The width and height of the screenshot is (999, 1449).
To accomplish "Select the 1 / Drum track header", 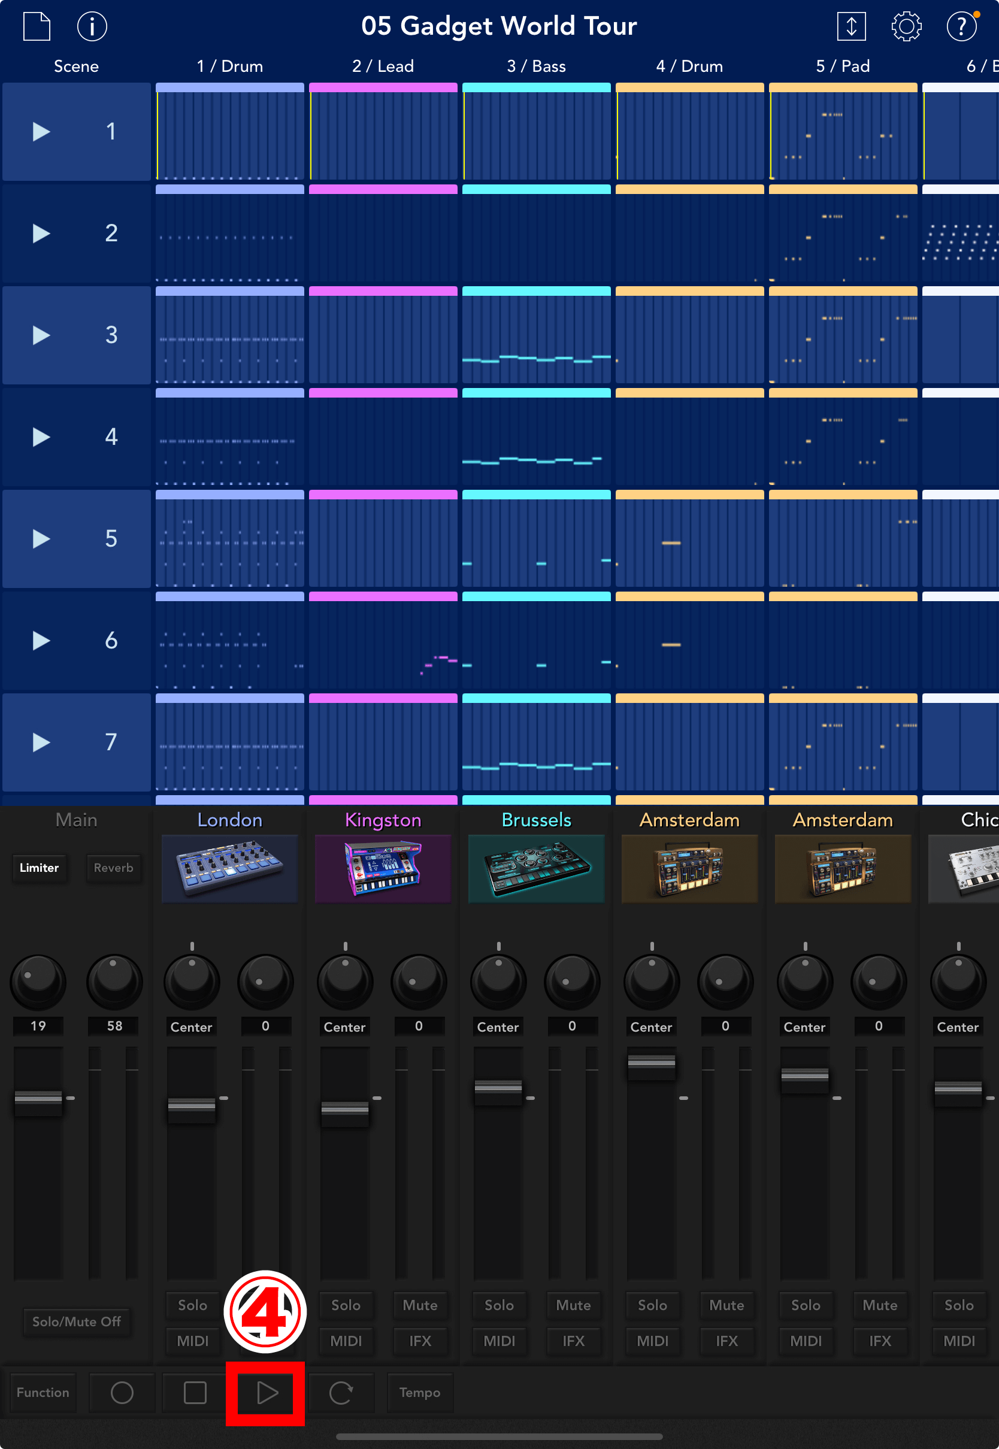I will tap(230, 66).
